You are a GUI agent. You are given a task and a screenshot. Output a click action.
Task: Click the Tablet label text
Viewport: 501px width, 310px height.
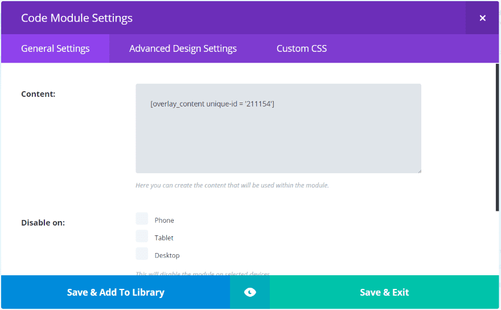coord(164,238)
